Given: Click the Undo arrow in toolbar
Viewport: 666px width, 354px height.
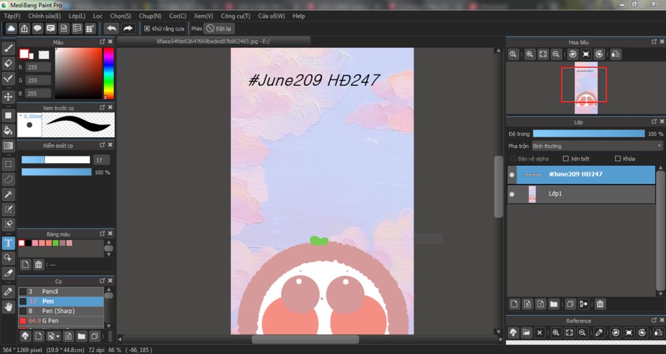Looking at the screenshot, I should [112, 29].
